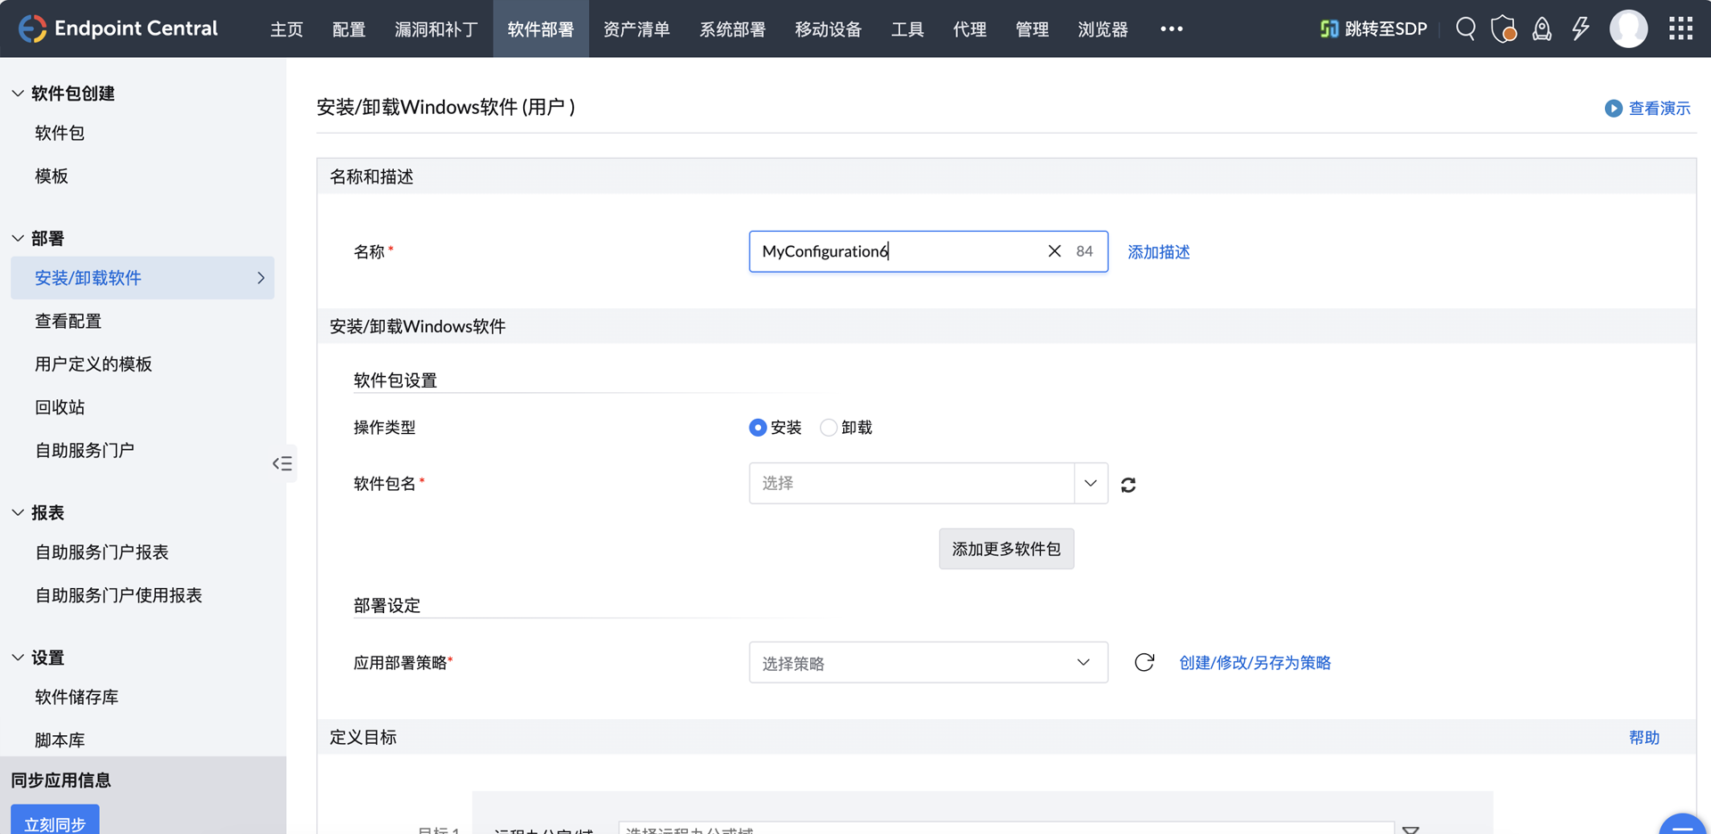Screen dimensions: 1711x834
Task: Refresh the deployment policy list
Action: [1144, 662]
